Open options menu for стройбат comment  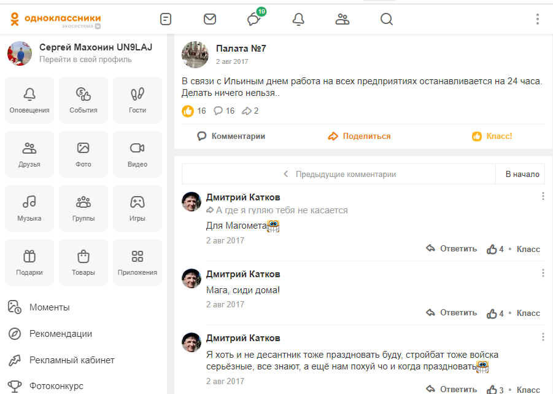pos(543,337)
